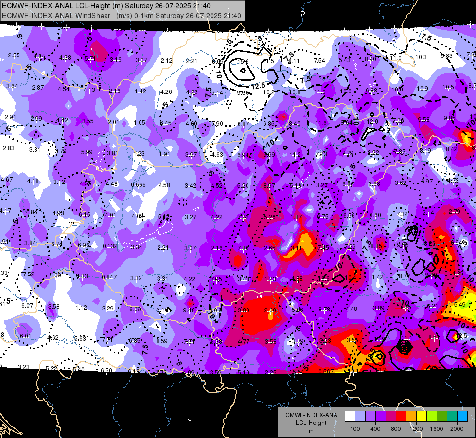Click the grid value 4.54

[x=64, y=89]
